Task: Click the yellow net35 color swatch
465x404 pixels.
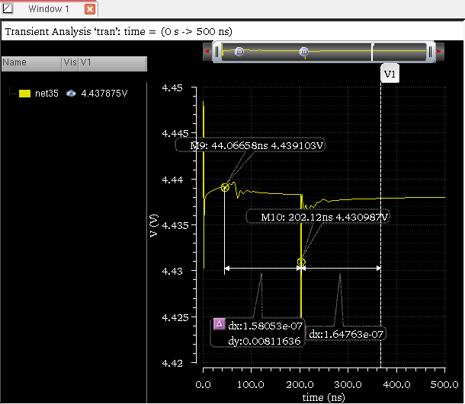Action: click(x=24, y=94)
